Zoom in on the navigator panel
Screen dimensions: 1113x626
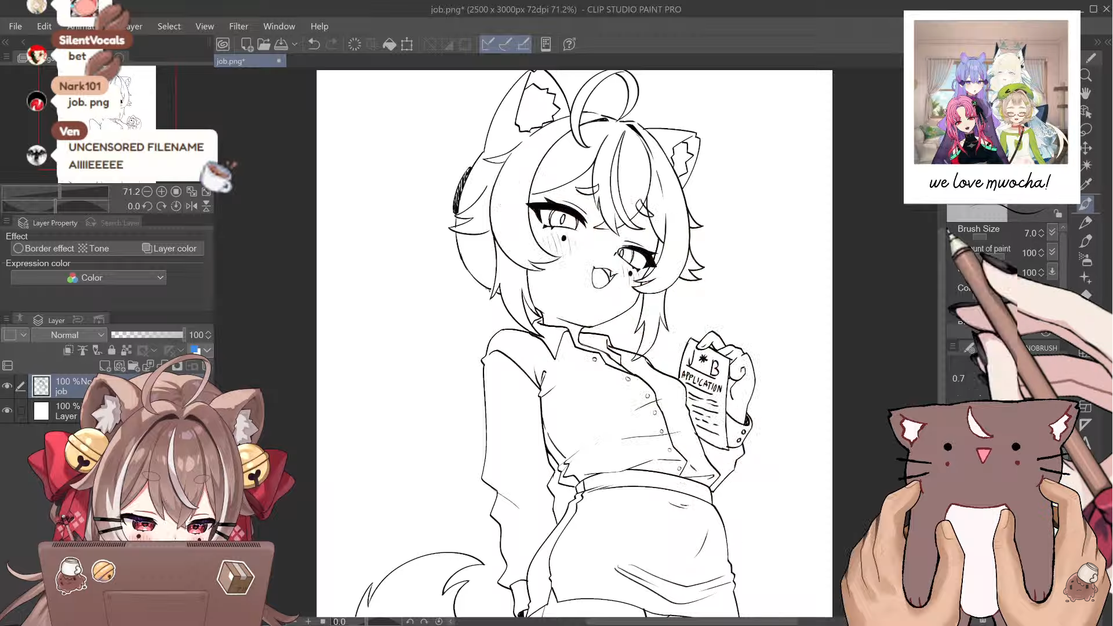(162, 192)
